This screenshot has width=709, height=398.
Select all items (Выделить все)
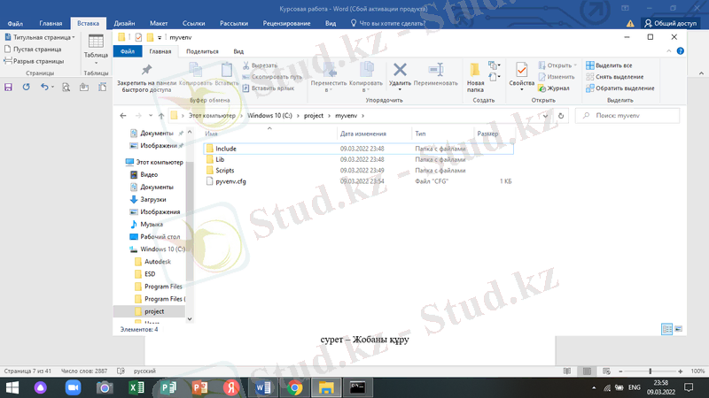point(609,65)
